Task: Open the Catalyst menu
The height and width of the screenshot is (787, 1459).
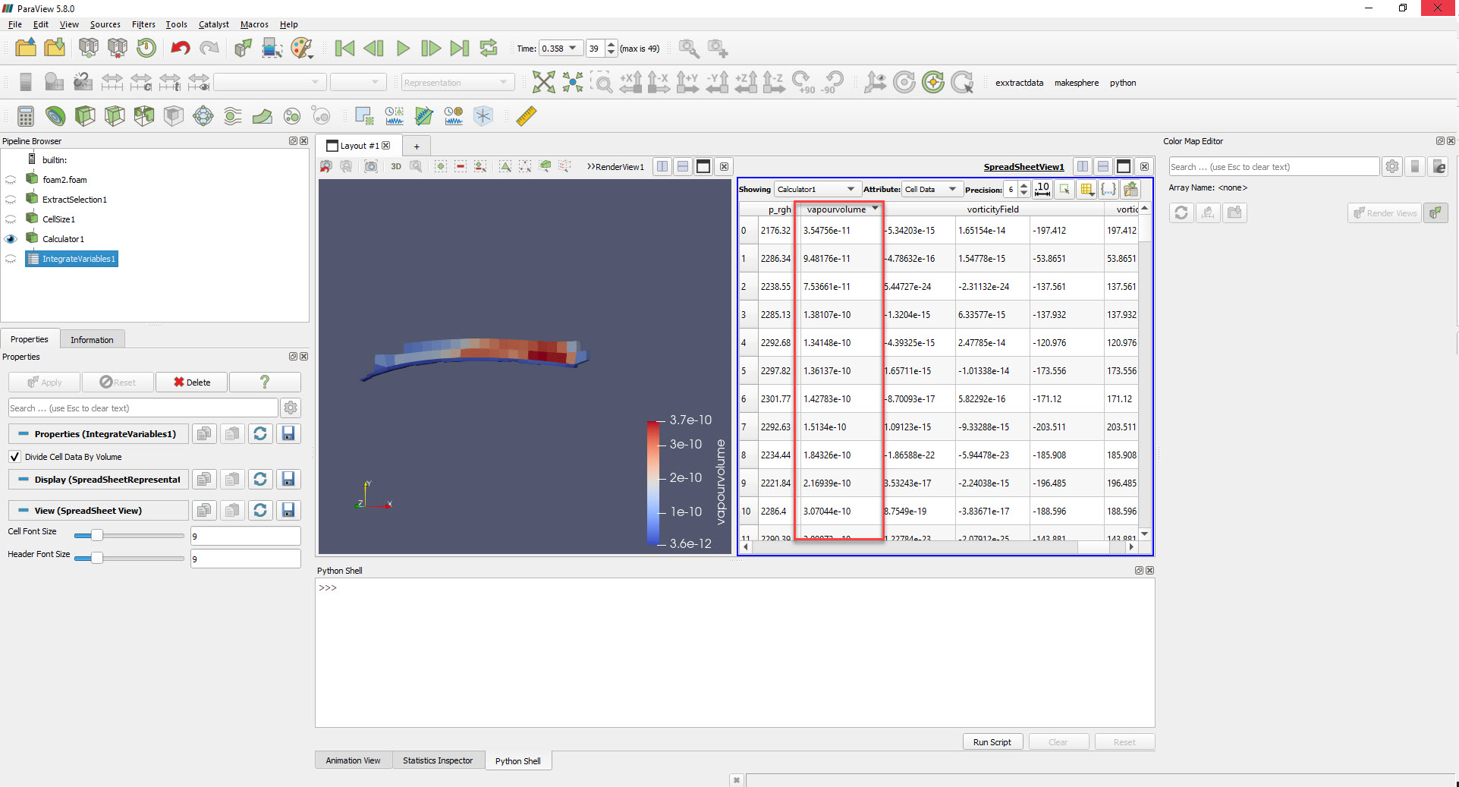Action: [214, 24]
